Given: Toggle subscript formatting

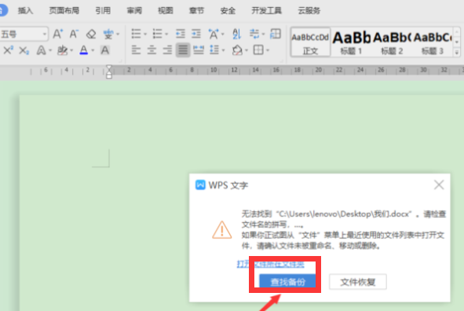Looking at the screenshot, I should (x=24, y=50).
